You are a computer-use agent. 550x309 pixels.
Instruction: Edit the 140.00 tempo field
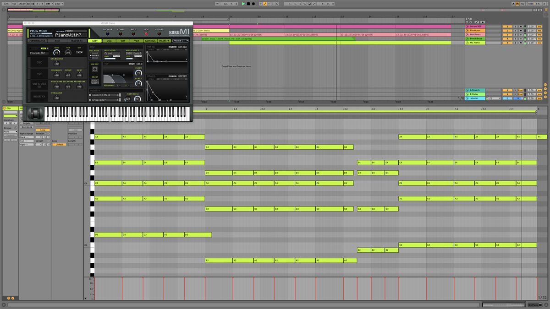pos(22,4)
